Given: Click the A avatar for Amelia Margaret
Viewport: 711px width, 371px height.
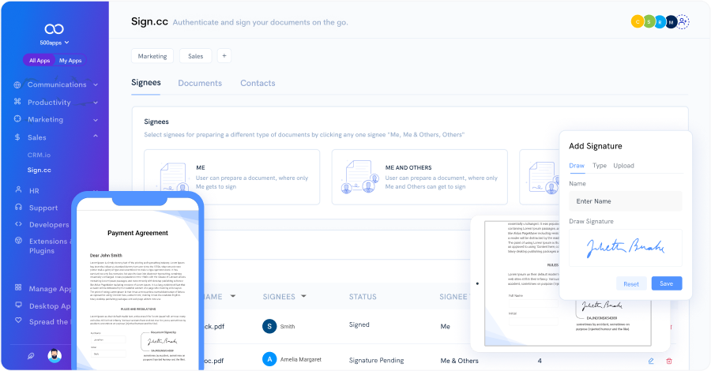Looking at the screenshot, I should (x=269, y=360).
